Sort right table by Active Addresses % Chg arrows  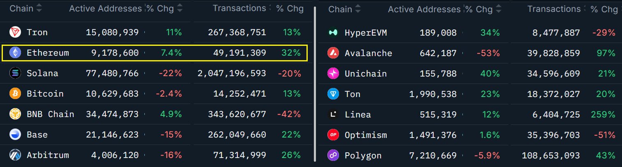click(499, 9)
